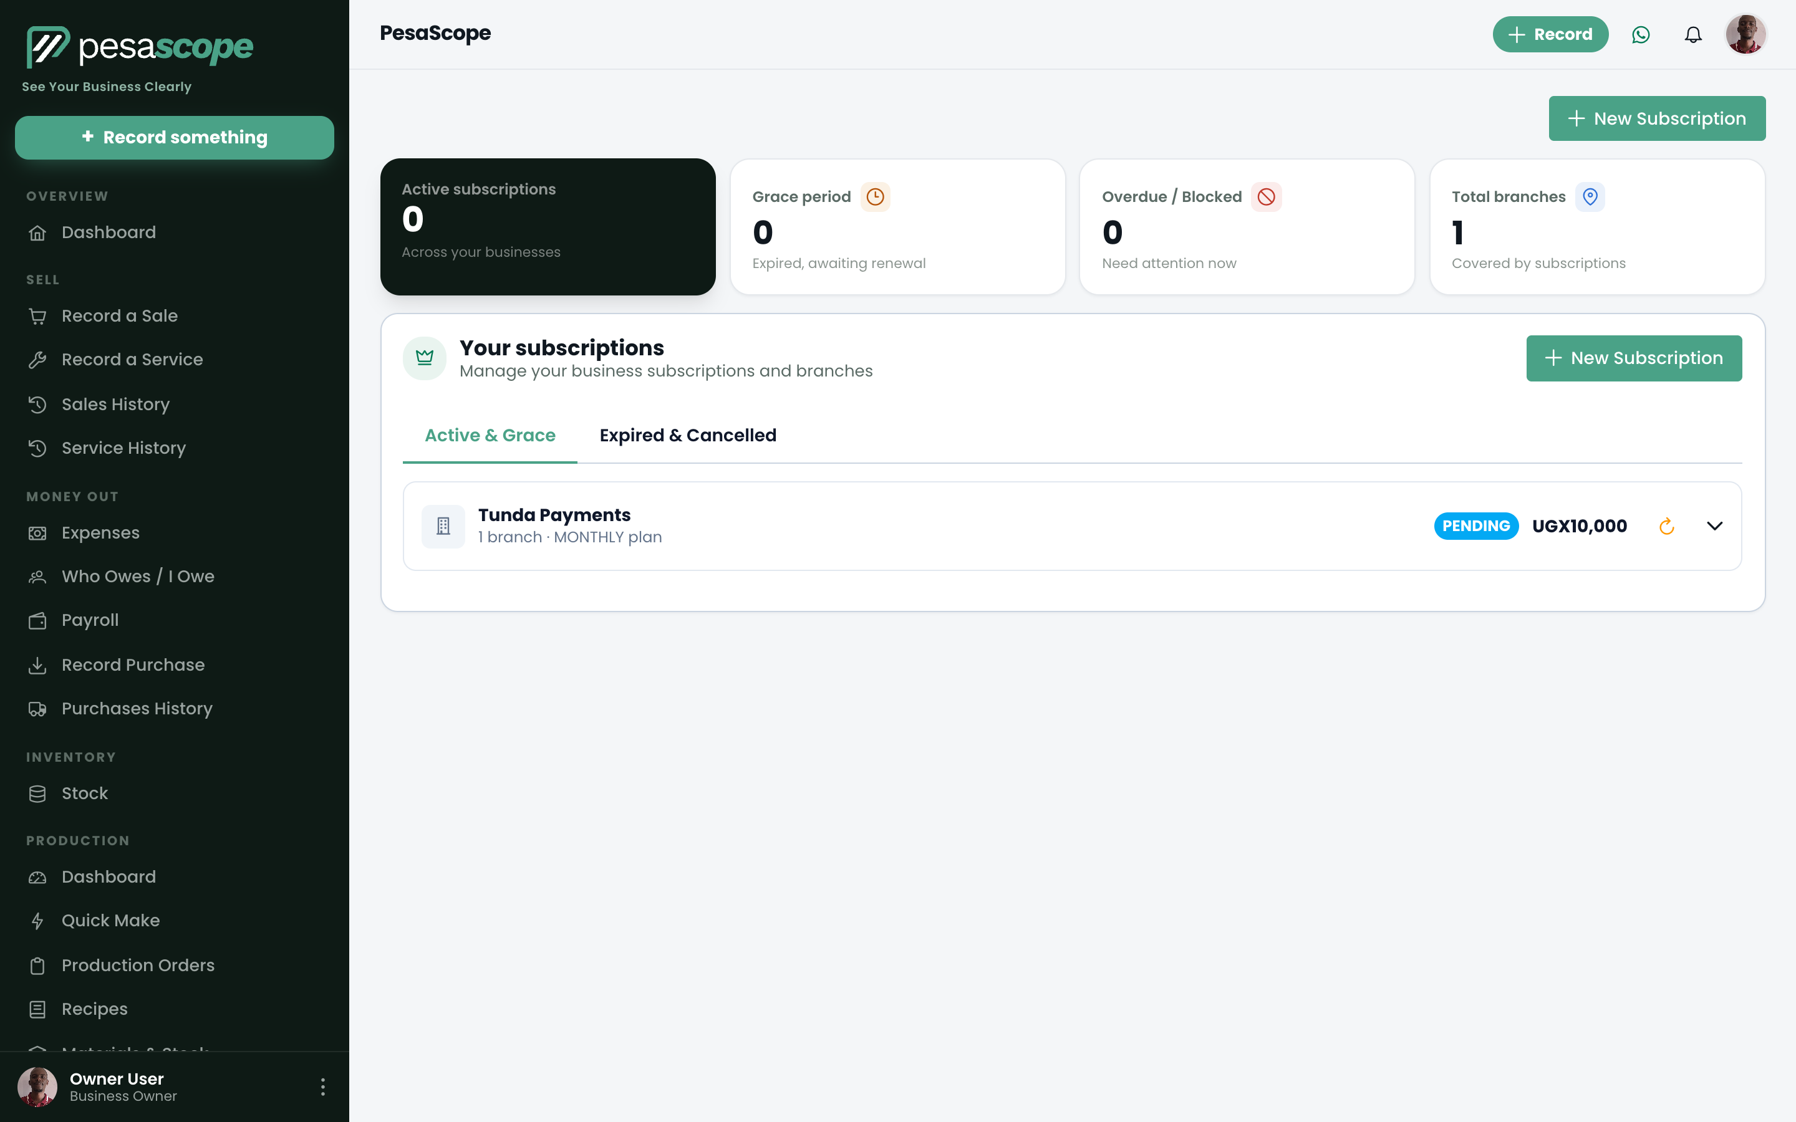
Task: Open WhatsApp support icon in header
Action: click(x=1641, y=35)
